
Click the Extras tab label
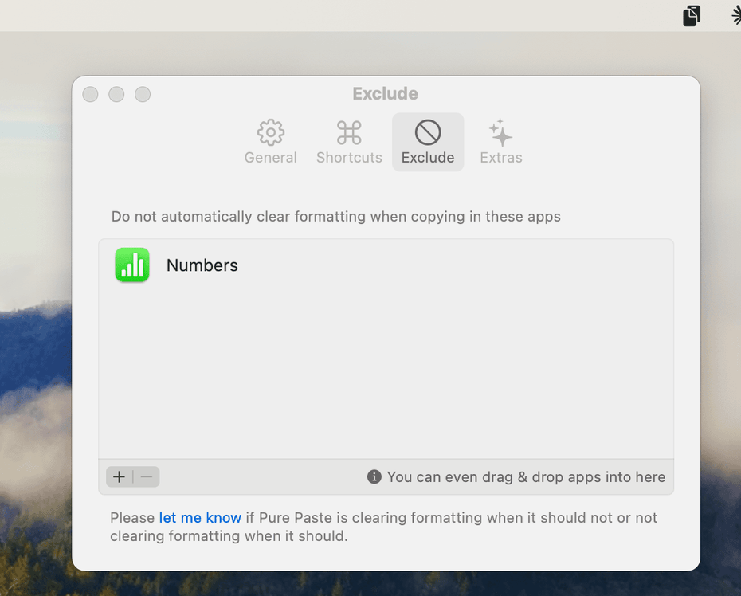500,158
